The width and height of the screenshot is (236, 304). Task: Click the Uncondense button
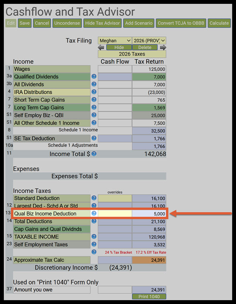pos(67,23)
